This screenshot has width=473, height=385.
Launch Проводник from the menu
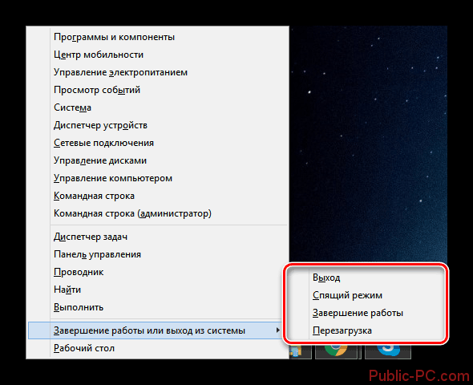tap(79, 272)
